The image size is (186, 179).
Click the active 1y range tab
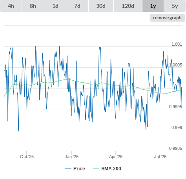point(153,6)
